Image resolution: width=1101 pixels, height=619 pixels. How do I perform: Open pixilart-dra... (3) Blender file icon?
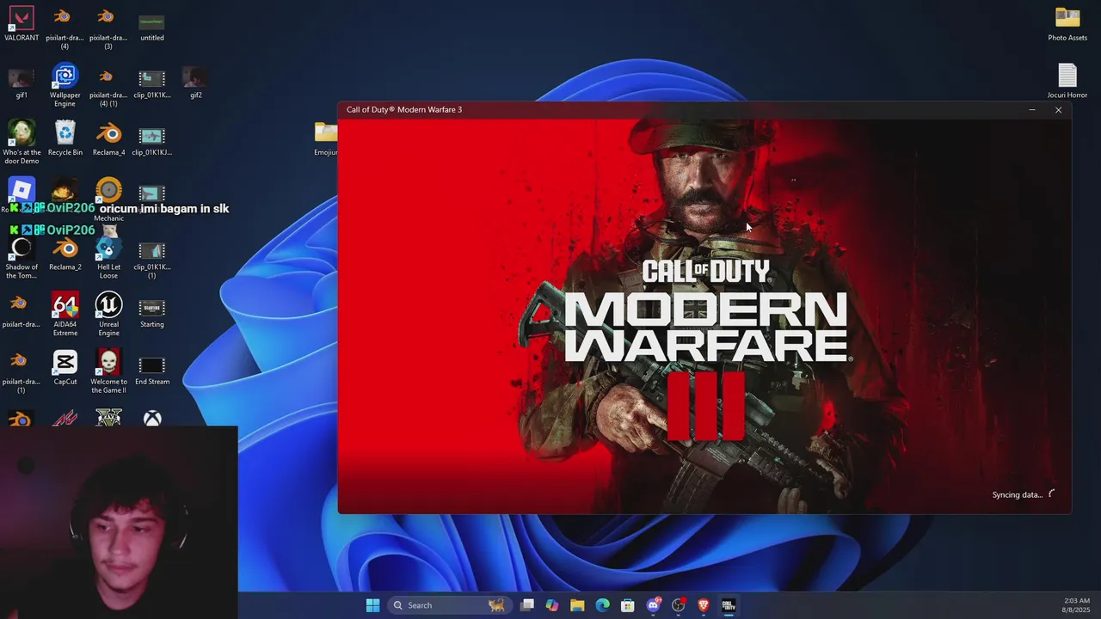click(x=108, y=28)
